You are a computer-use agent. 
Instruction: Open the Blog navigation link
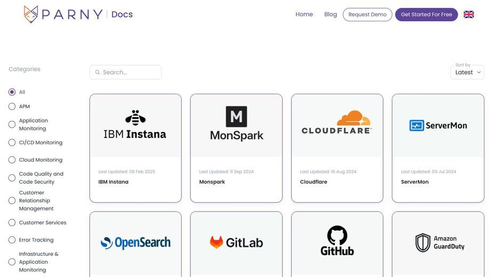[x=330, y=14]
